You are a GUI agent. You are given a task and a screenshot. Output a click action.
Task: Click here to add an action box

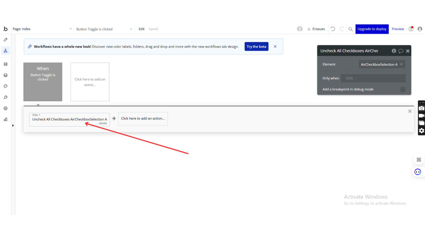click(143, 119)
